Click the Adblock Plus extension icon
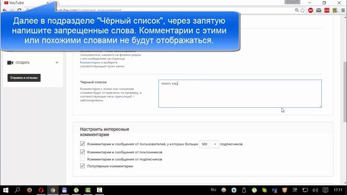The image size is (347, 195). point(311,10)
